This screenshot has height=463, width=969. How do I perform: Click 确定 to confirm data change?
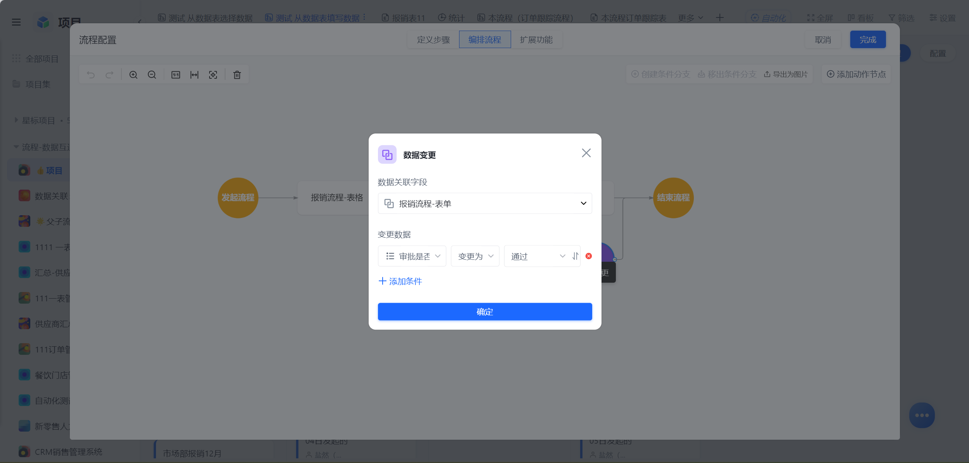click(x=485, y=311)
